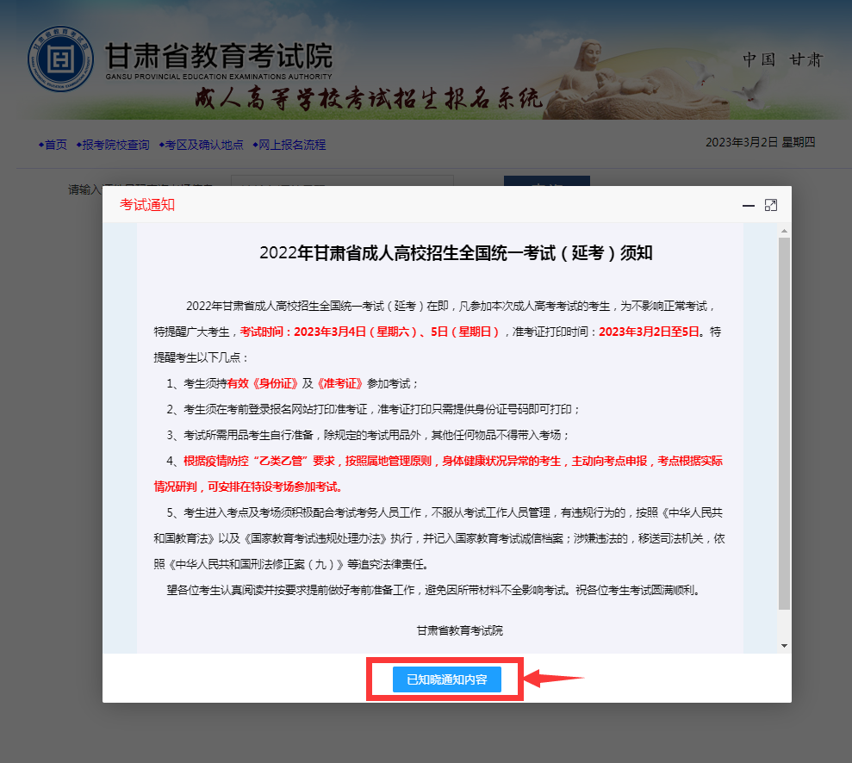The width and height of the screenshot is (852, 763).
Task: Open 报考院校查询 in the navigation bar
Action: [x=115, y=145]
